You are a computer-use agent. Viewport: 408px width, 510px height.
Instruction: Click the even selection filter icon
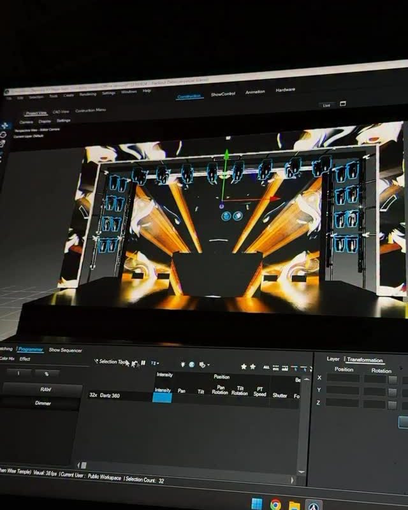click(x=275, y=368)
